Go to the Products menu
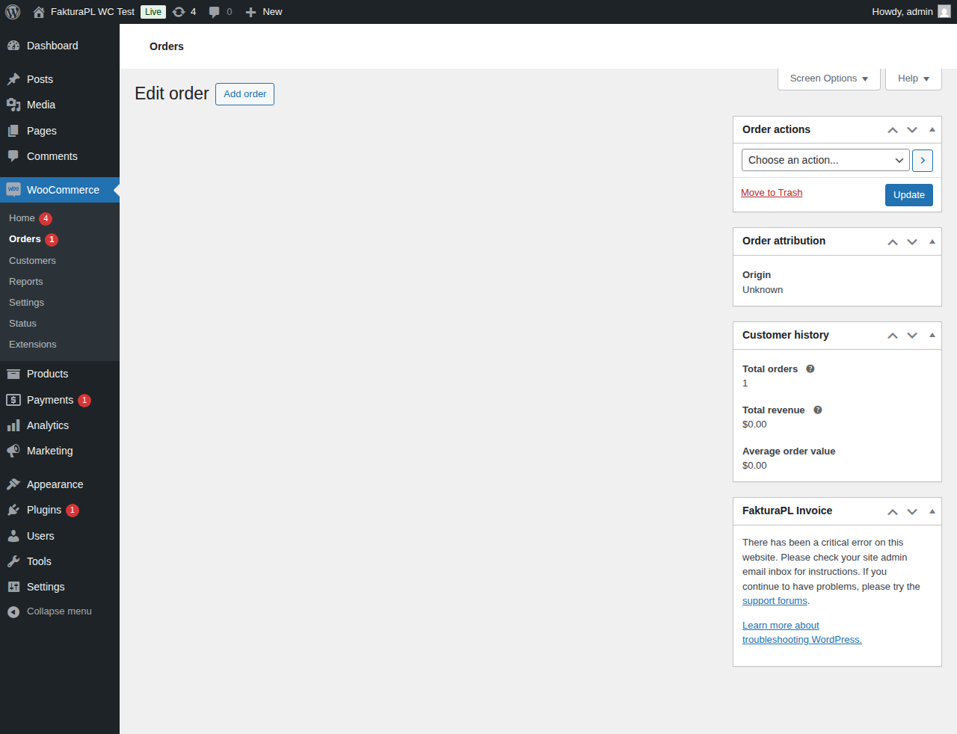Screen dimensions: 957x734 [x=47, y=374]
